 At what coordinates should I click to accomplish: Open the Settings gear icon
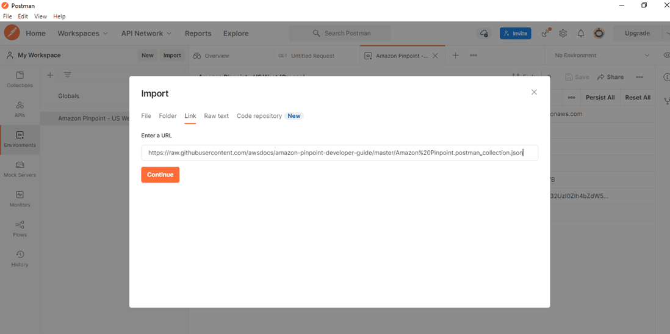(563, 34)
